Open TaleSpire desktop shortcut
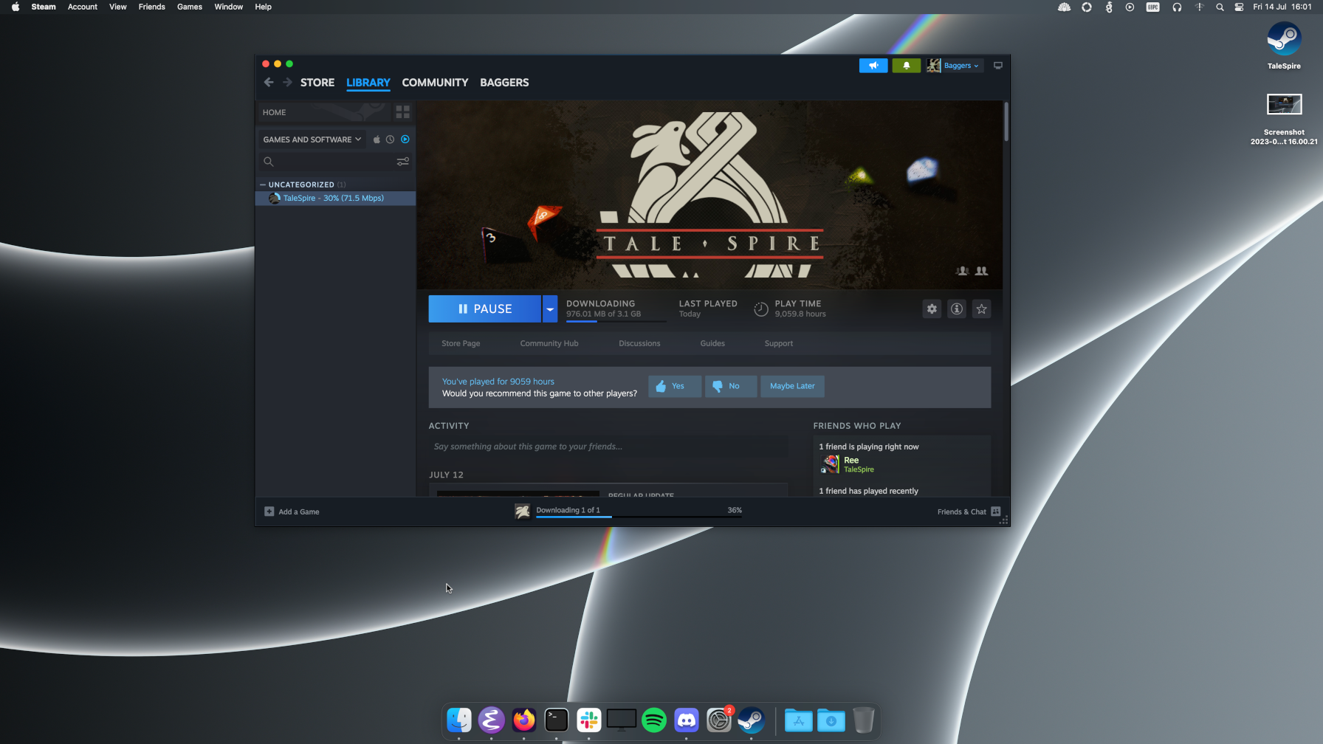Image resolution: width=1323 pixels, height=744 pixels. click(1285, 45)
